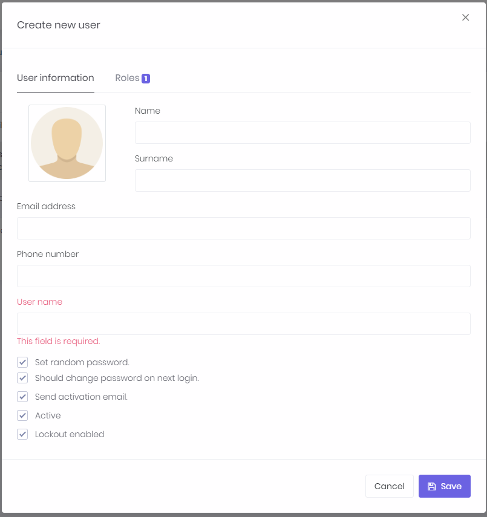Switch to the Roles tab
This screenshot has width=487, height=517.
(127, 77)
